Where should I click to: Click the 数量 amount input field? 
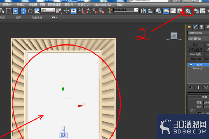[206, 103]
